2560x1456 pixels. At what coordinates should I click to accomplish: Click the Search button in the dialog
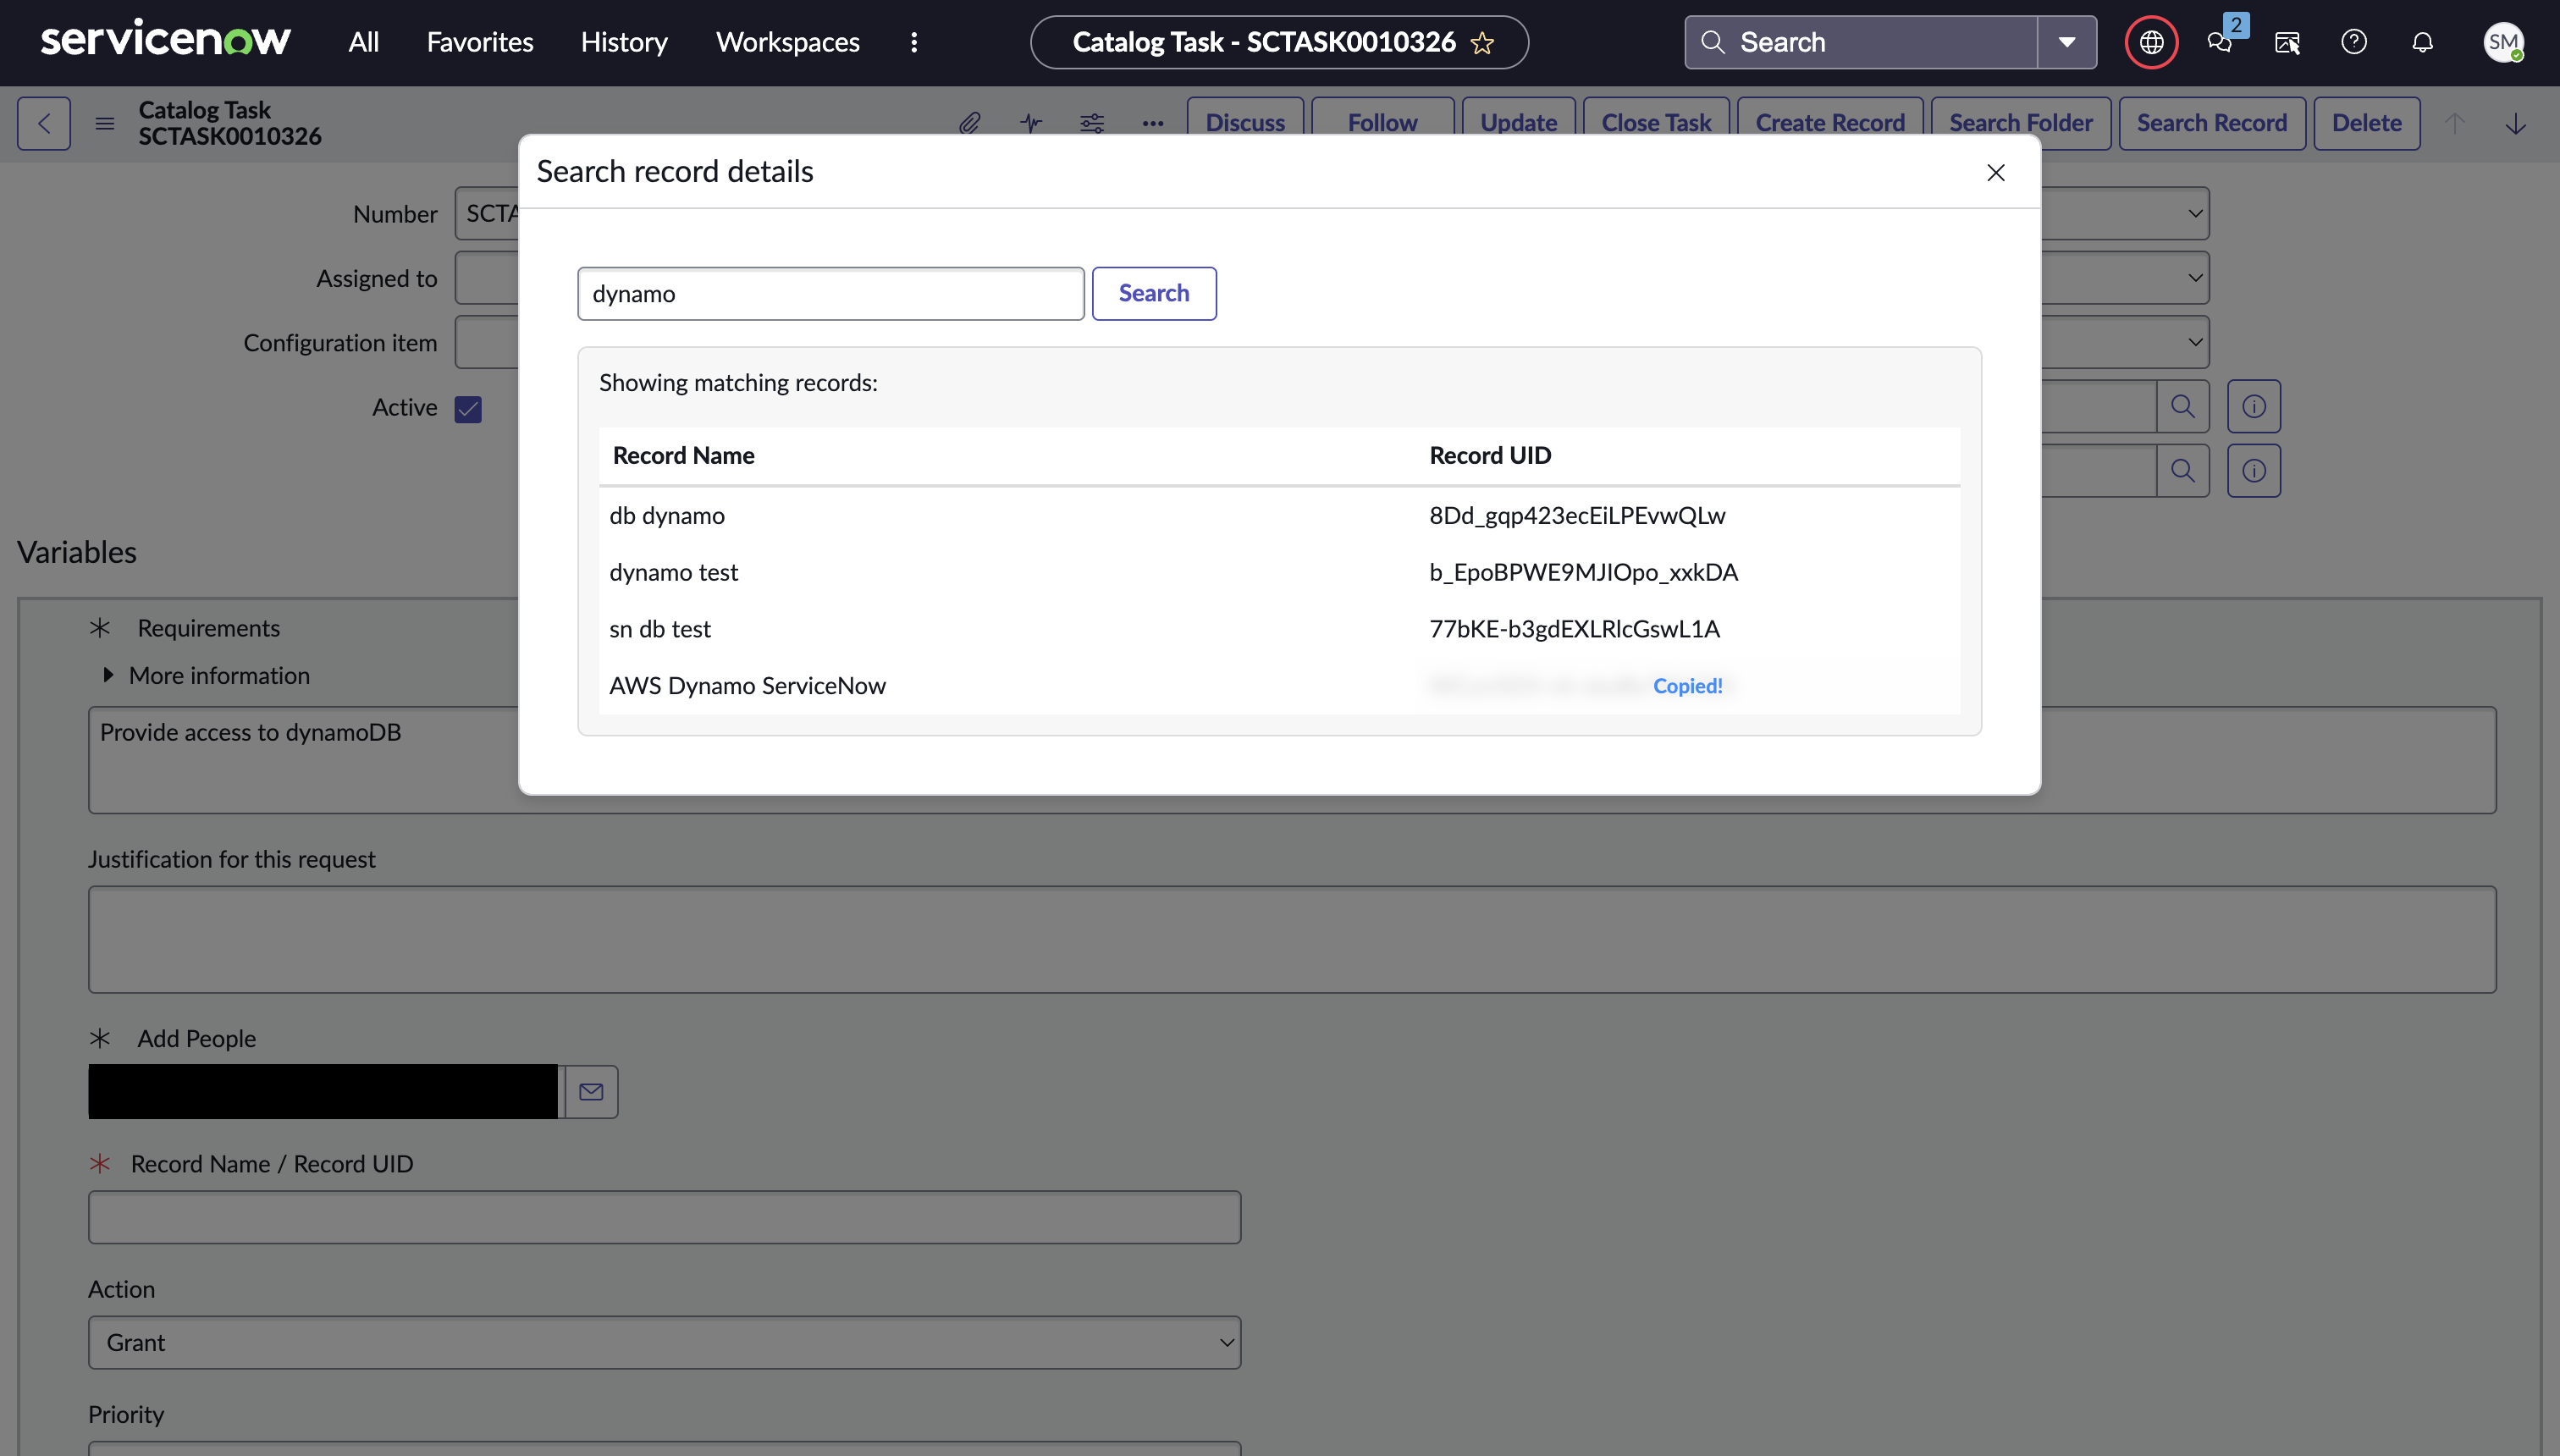(1153, 293)
